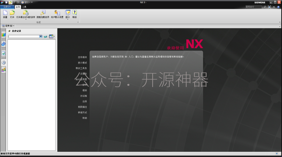The height and width of the screenshot is (157, 282).
Task: Select 选择 on welcome page
Action: click(x=85, y=101)
